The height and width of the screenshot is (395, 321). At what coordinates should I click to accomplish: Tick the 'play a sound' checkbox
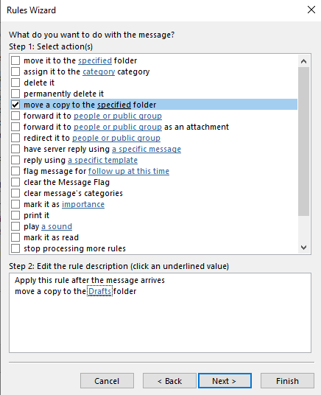pyautogui.click(x=15, y=226)
